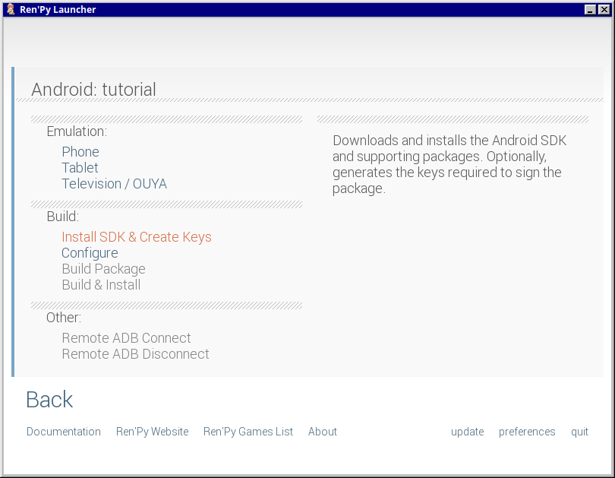Screen dimensions: 615x478
Task: Click the 'Android: tutorial' heading
Action: click(x=93, y=90)
